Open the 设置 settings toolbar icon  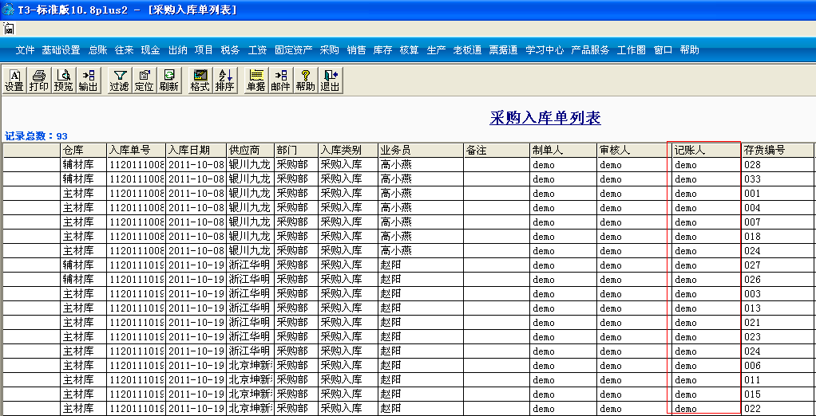[x=14, y=80]
